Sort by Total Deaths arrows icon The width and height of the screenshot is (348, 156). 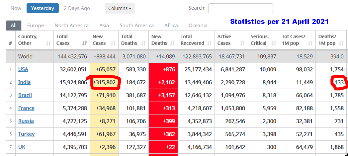(x=143, y=43)
